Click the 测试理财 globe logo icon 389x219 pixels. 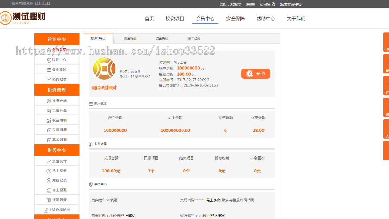point(6,18)
